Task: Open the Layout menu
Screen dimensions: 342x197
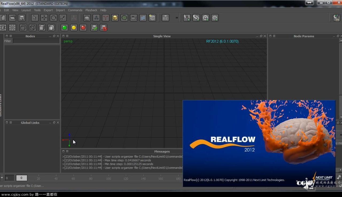Action: click(x=26, y=10)
